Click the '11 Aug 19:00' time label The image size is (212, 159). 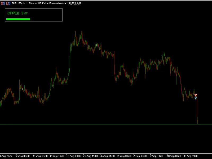[x=40, y=156]
